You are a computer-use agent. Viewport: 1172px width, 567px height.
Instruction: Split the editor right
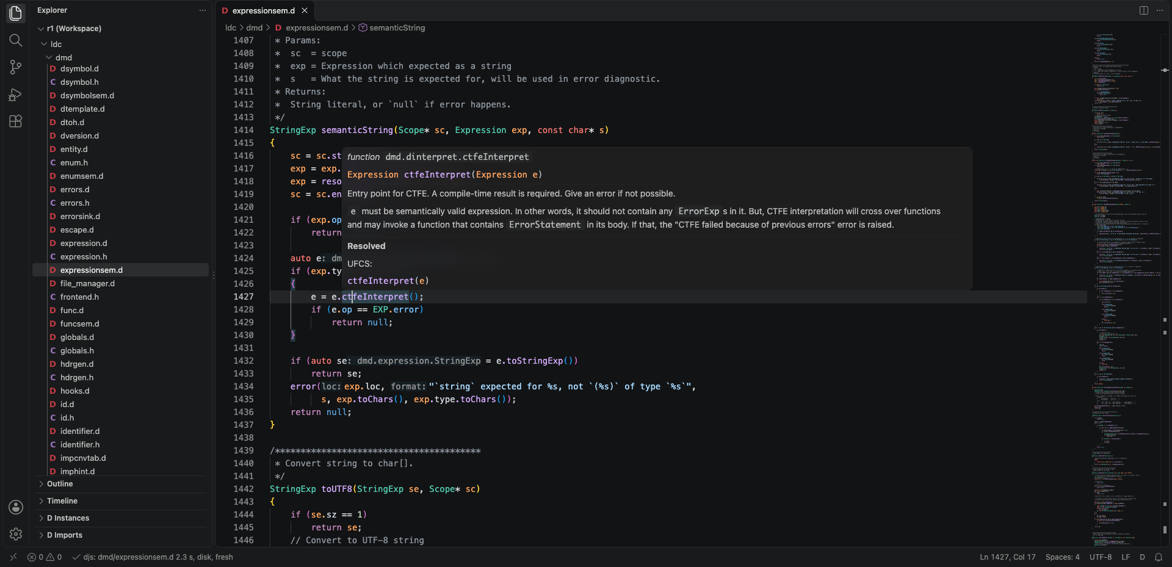click(1144, 10)
